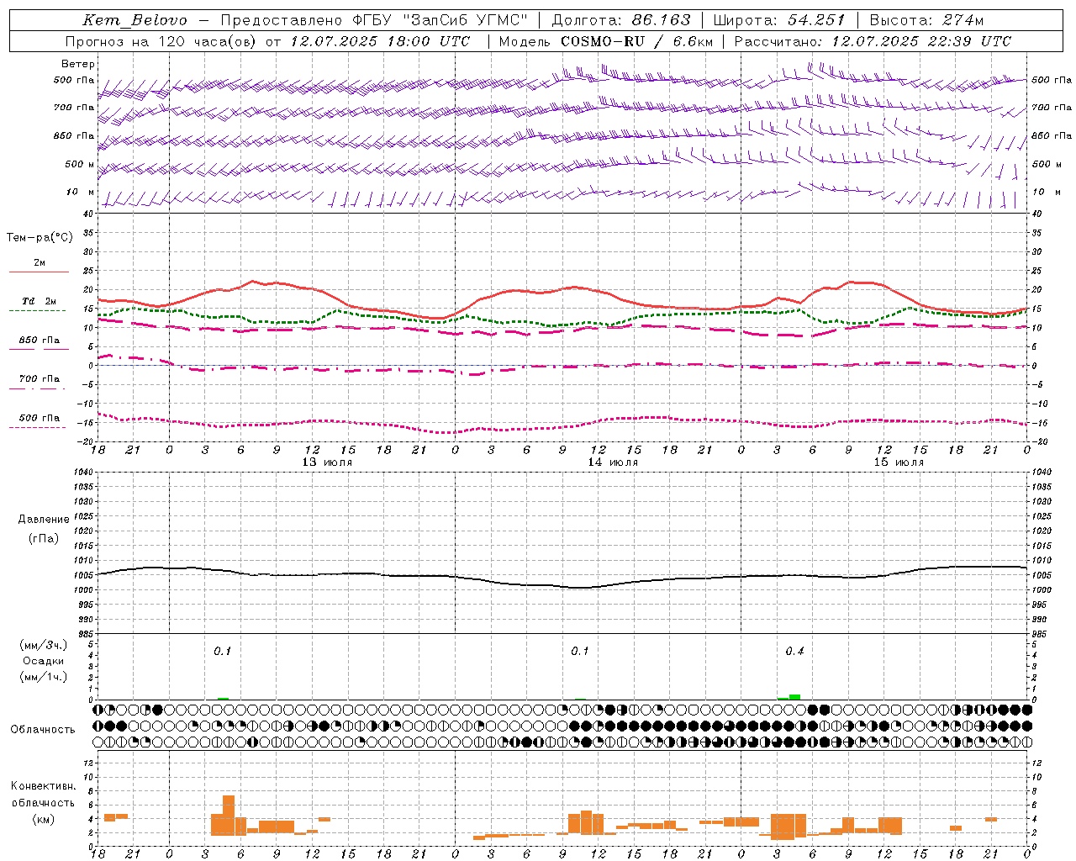
Task: Click the 14 июля date label
Action: click(613, 462)
